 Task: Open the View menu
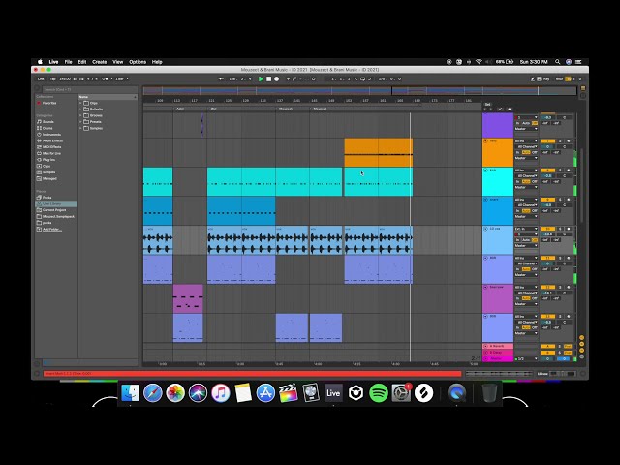[x=118, y=62]
